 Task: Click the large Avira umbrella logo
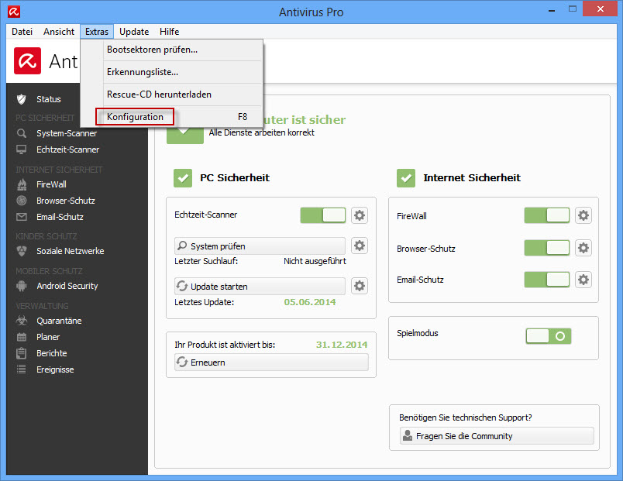27,60
